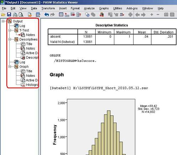
Task: Click the grey Redo arrow
Action: pos(53,15)
